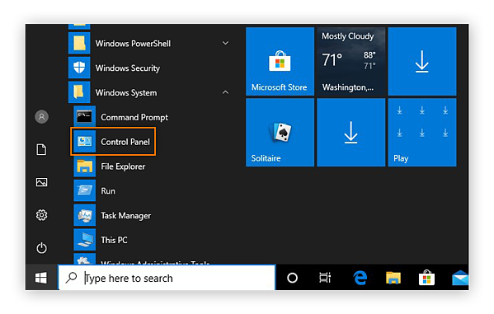This screenshot has height=314, width=494.
Task: Select the Command Prompt label
Action: [x=134, y=118]
